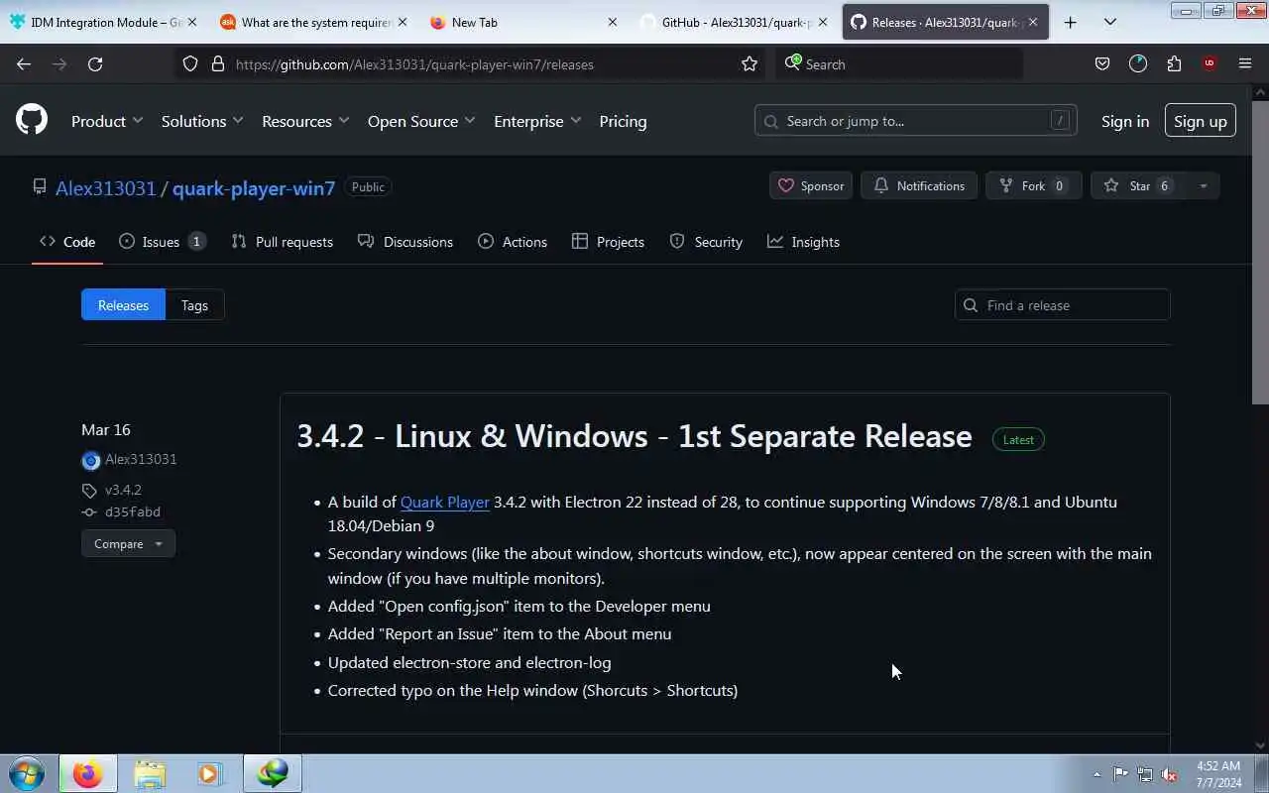
Task: Open Windows Start menu orb
Action: click(27, 773)
